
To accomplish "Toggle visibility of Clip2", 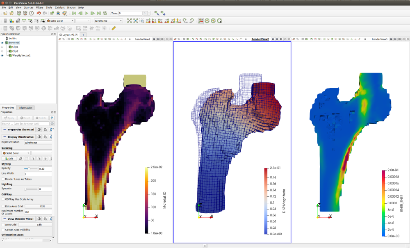I will (2, 51).
